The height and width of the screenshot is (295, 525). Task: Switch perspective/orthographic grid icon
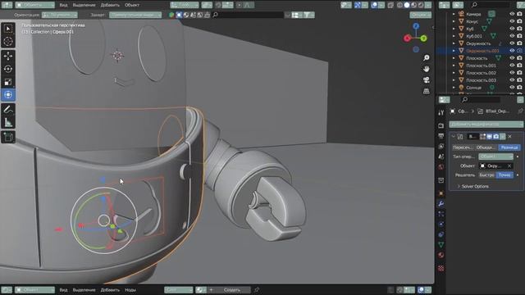(427, 91)
